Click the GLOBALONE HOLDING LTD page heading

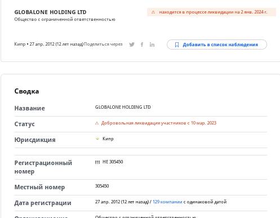[50, 12]
